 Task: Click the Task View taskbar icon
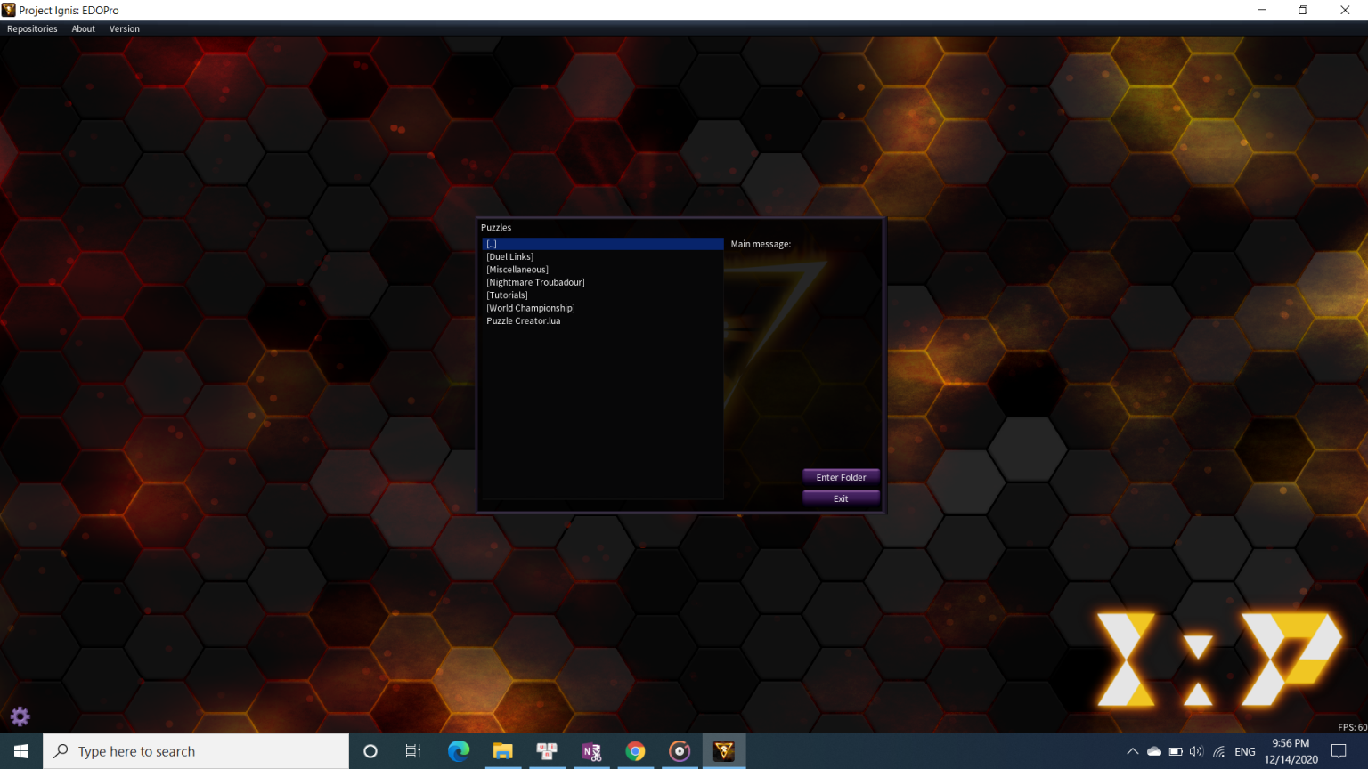point(413,751)
